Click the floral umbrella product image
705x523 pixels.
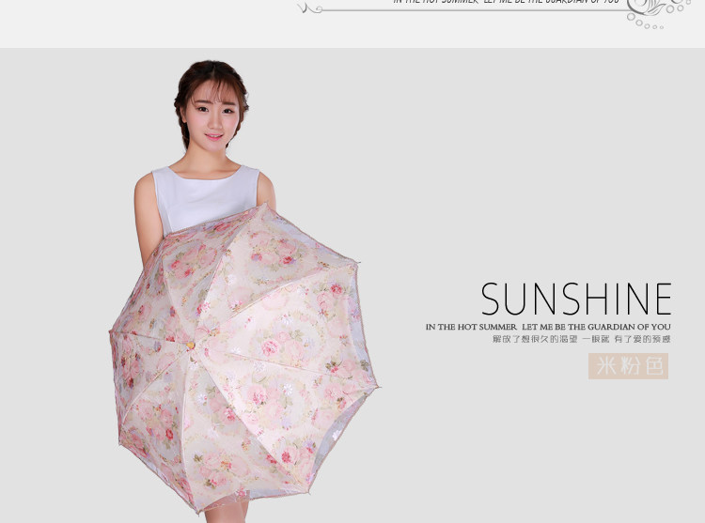[x=243, y=358]
